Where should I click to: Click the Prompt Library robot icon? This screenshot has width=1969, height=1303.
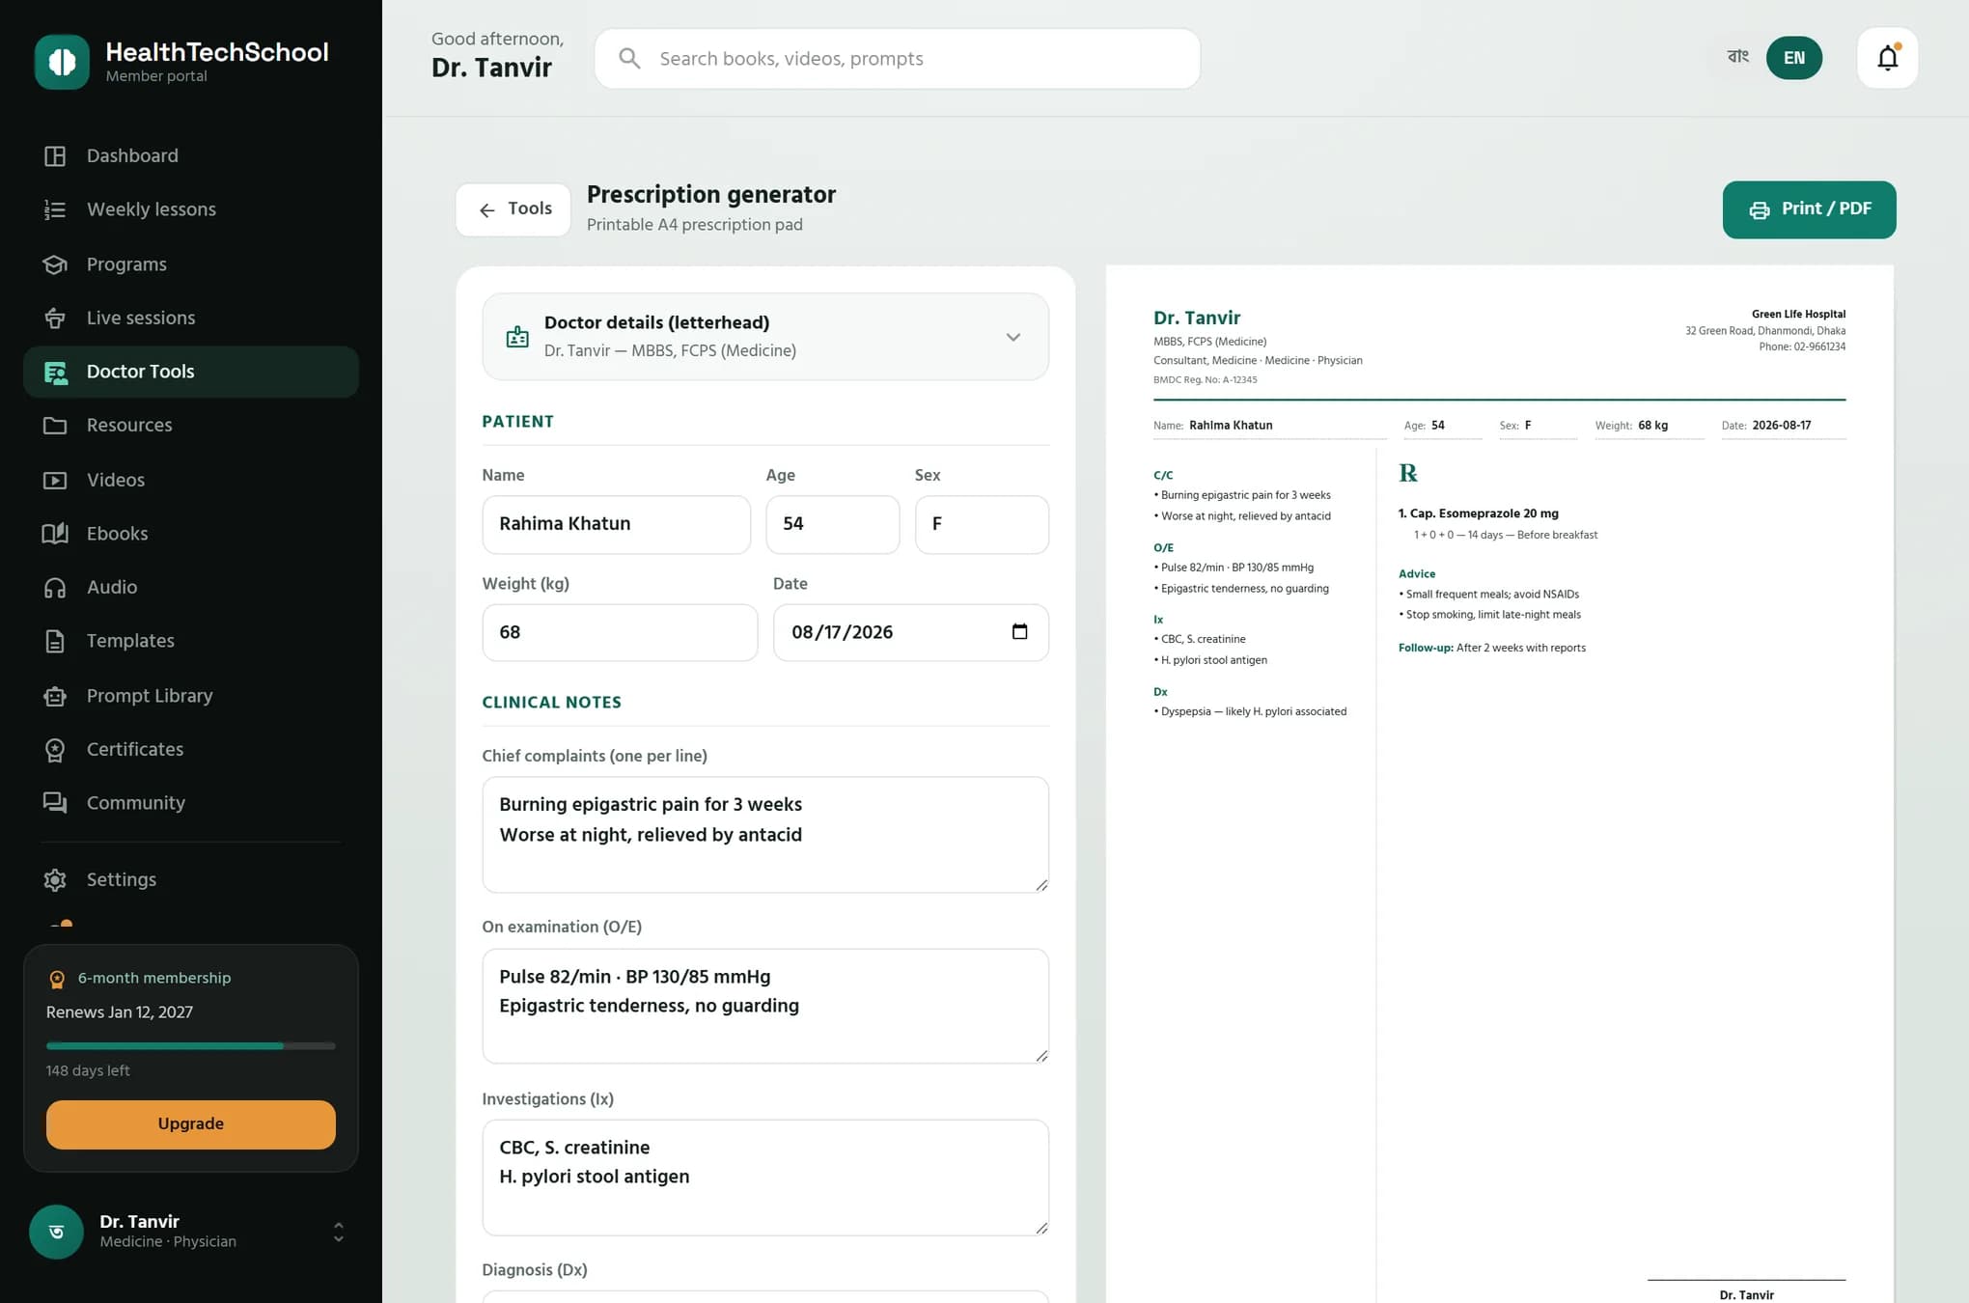tap(55, 696)
